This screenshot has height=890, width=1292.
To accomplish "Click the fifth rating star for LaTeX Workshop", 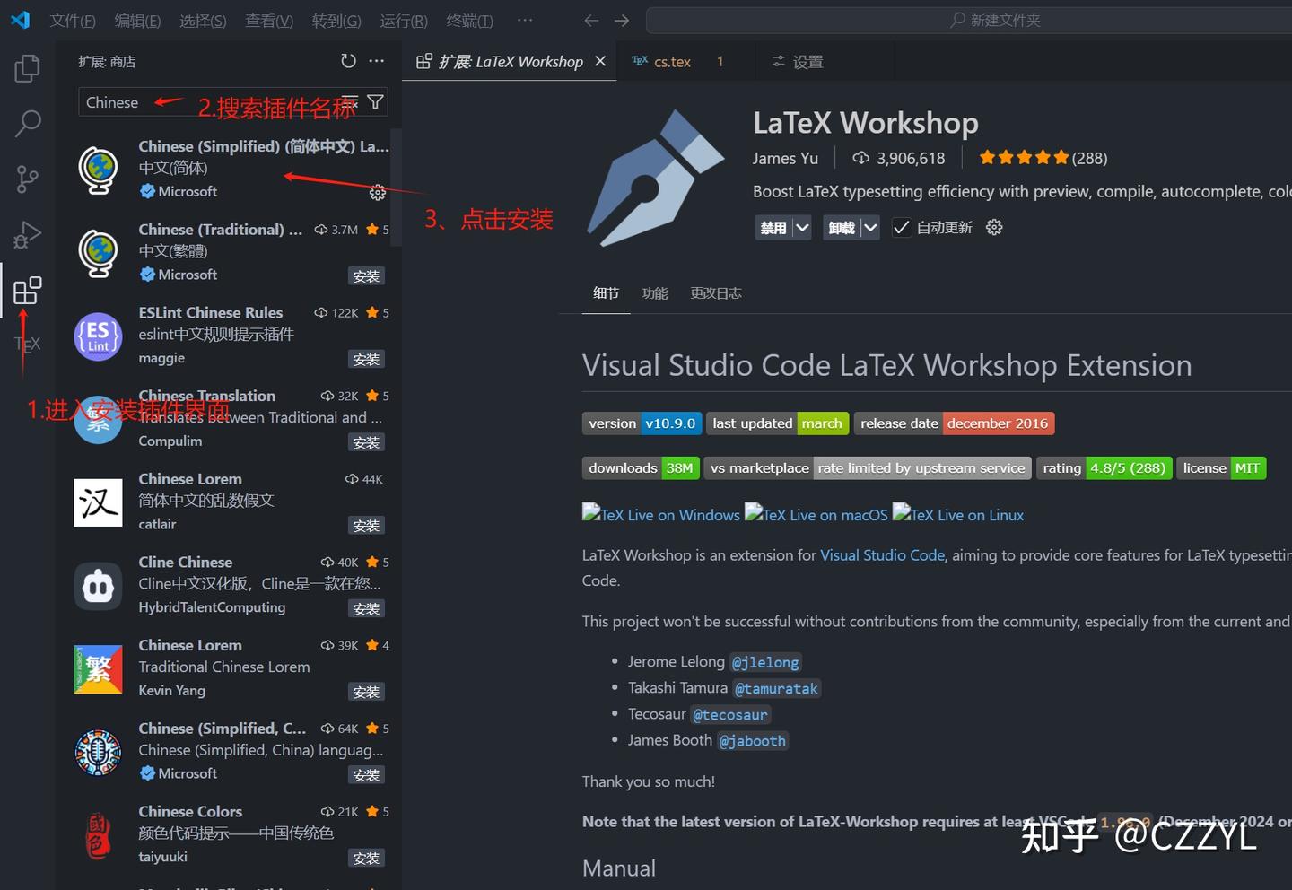I will [1062, 156].
